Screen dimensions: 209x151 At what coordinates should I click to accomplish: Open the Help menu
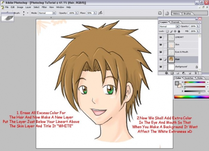pos(68,7)
